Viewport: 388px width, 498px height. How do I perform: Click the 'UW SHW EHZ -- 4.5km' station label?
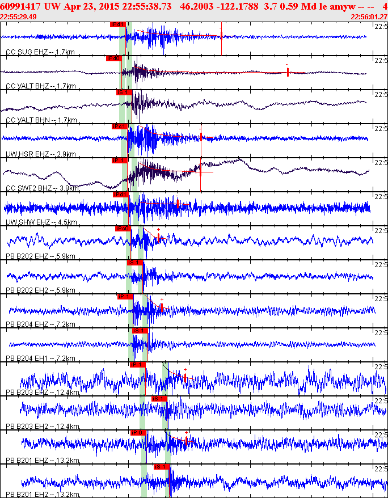[41, 222]
